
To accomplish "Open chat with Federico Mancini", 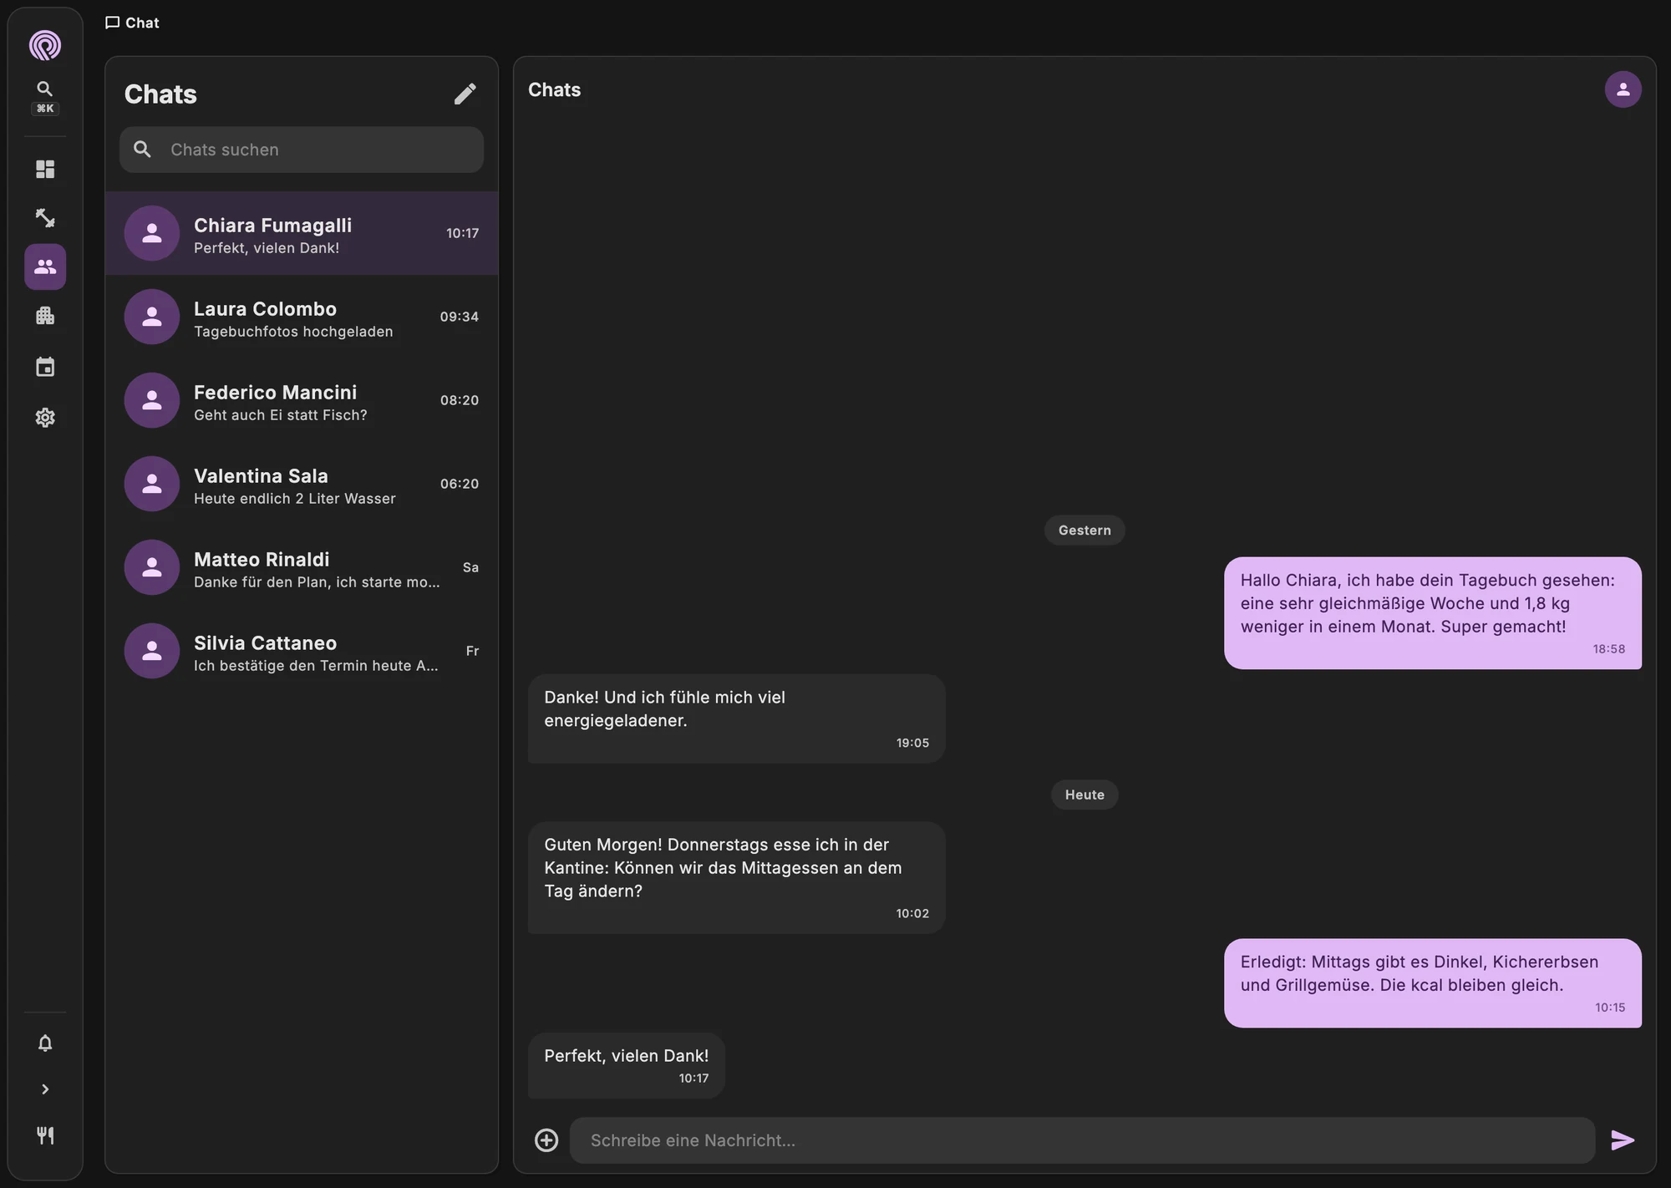I will click(x=302, y=400).
